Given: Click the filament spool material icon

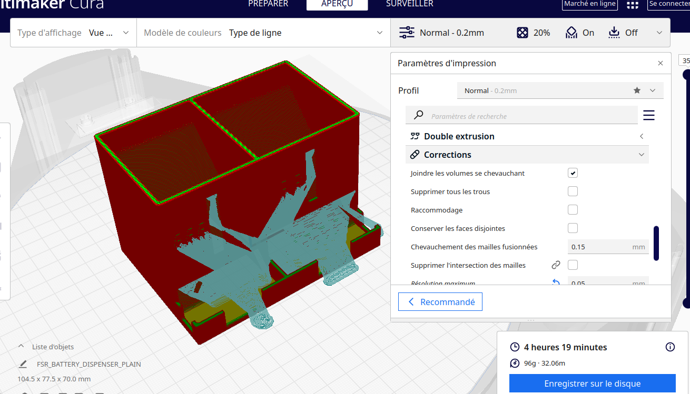Looking at the screenshot, I should pos(515,363).
